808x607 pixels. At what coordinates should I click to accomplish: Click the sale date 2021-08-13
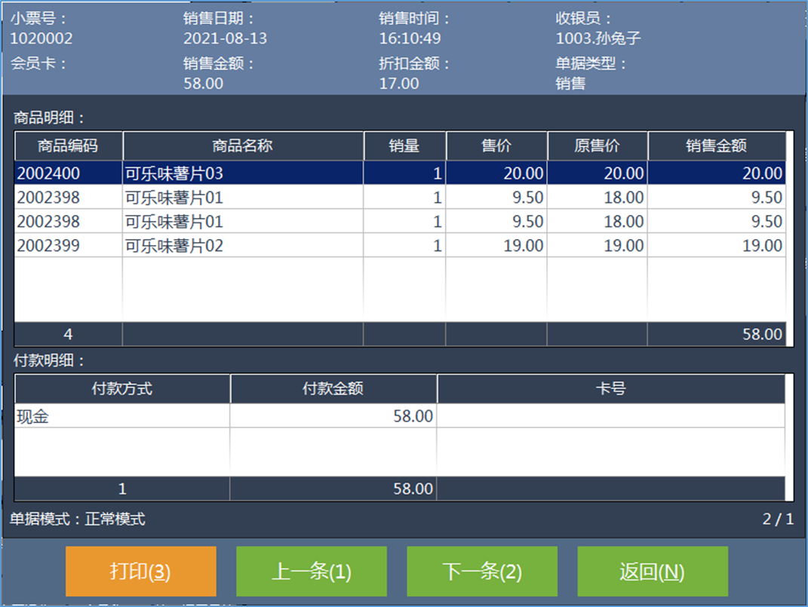[225, 38]
